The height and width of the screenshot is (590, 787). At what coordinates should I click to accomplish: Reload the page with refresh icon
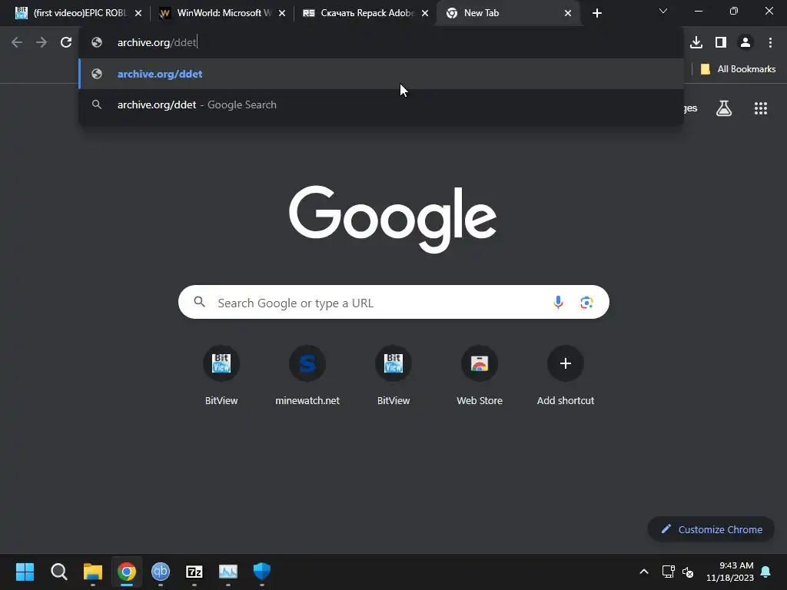click(66, 43)
